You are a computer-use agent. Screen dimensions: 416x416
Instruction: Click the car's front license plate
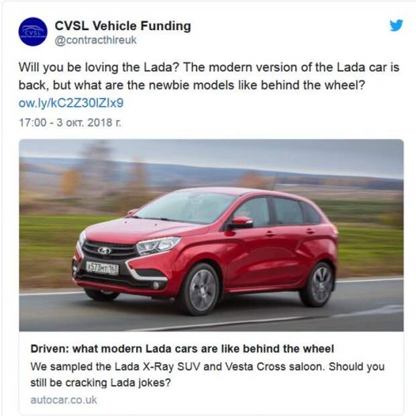(x=103, y=268)
